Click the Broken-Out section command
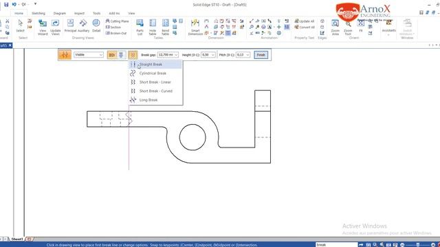 tap(116, 33)
